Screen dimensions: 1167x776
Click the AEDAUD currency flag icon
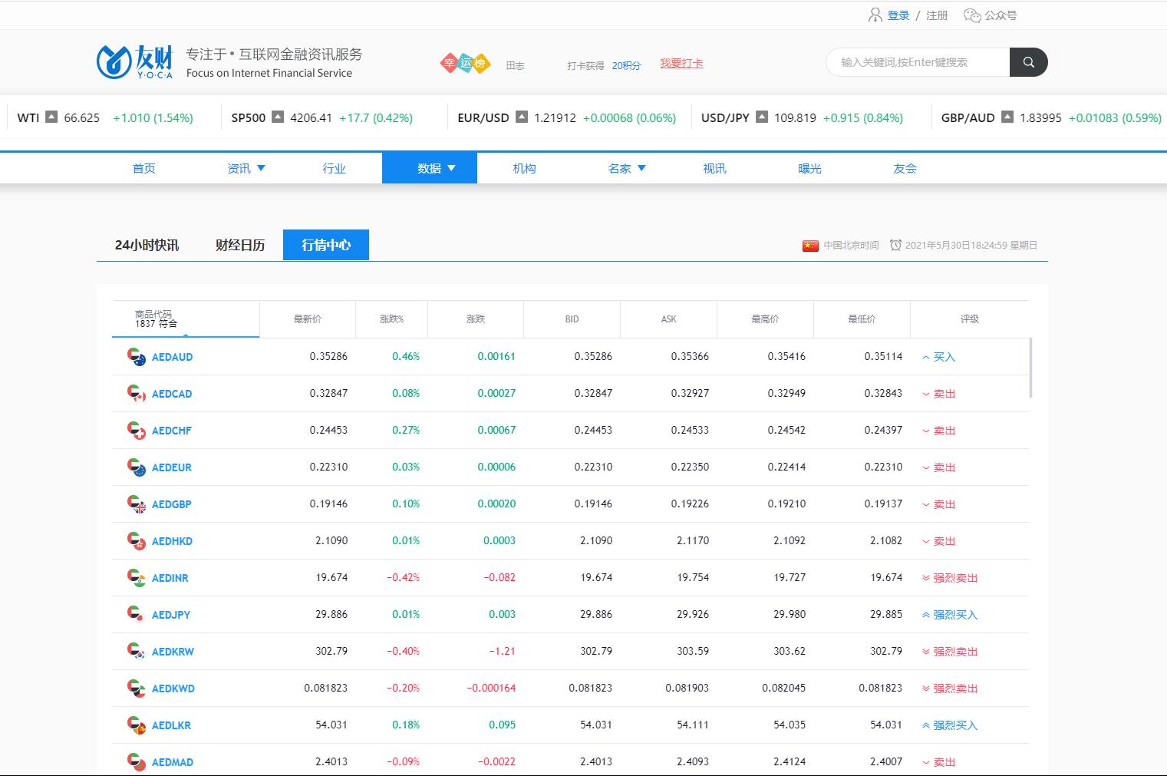click(136, 357)
